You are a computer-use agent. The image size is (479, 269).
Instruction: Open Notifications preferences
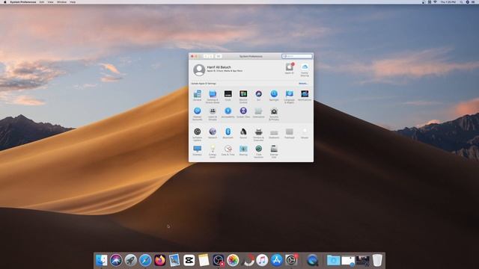[x=305, y=95]
